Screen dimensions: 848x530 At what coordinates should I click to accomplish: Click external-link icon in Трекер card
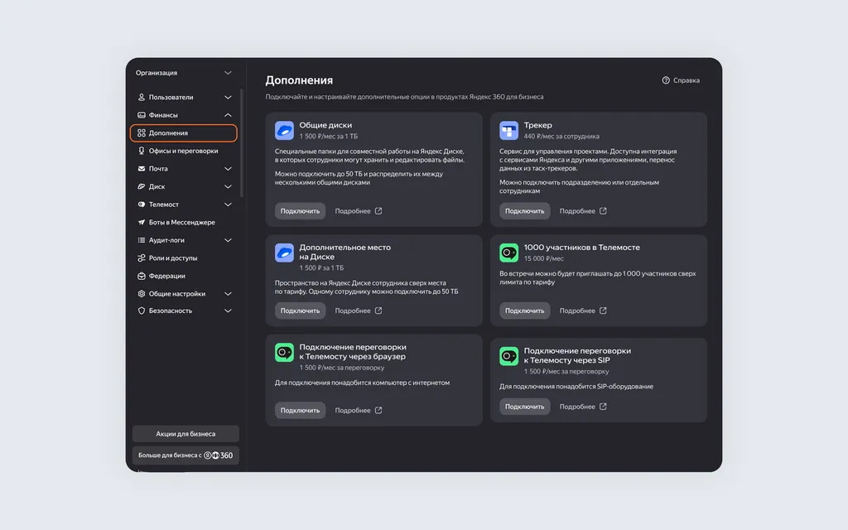pyautogui.click(x=603, y=211)
